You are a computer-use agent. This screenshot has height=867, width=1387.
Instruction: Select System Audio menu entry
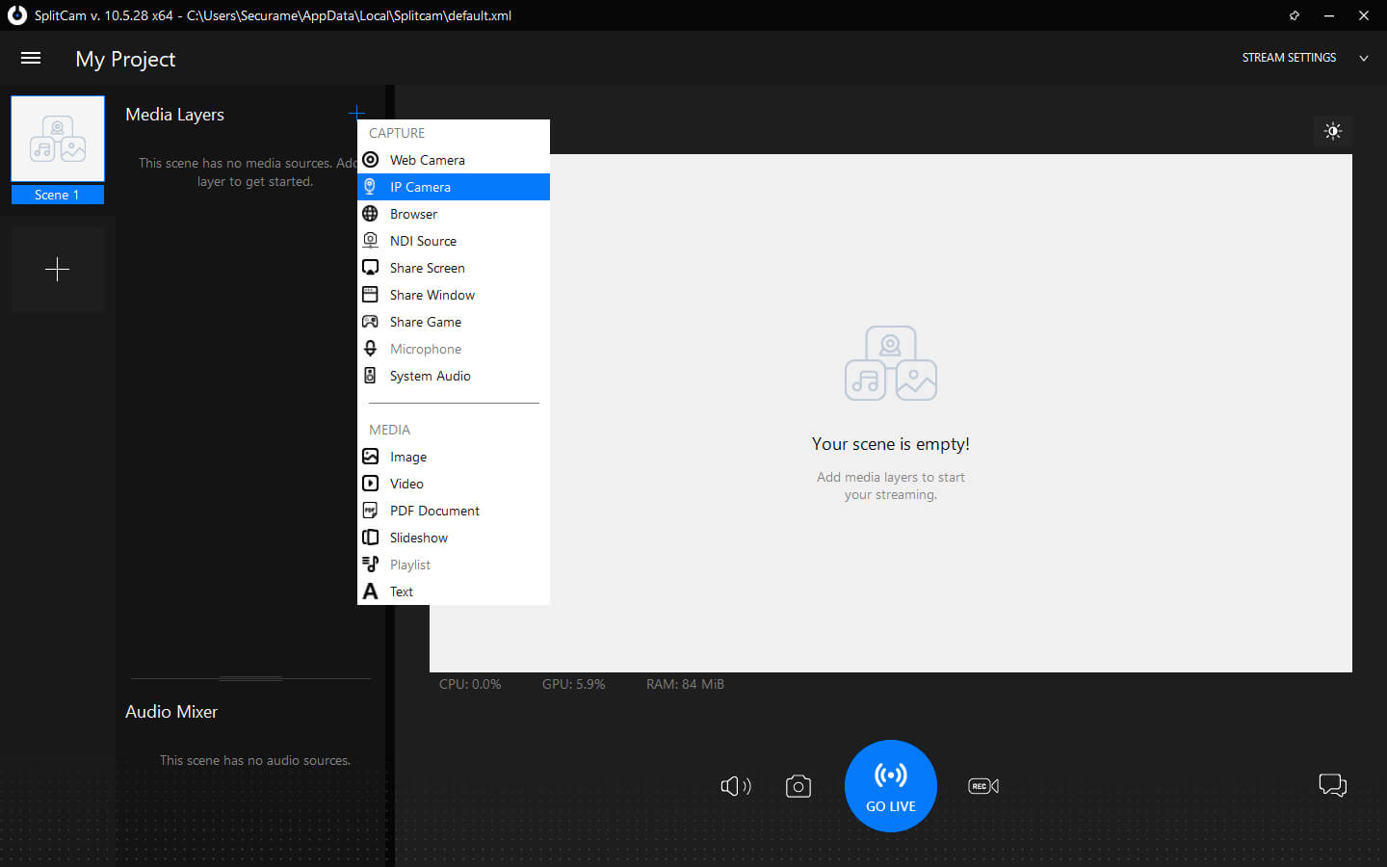(454, 376)
